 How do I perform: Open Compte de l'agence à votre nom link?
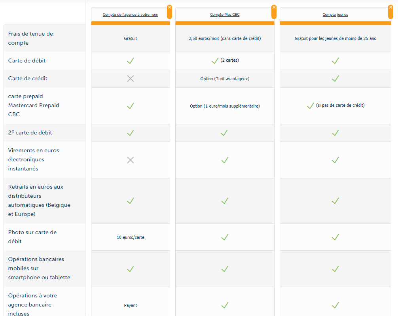[131, 15]
